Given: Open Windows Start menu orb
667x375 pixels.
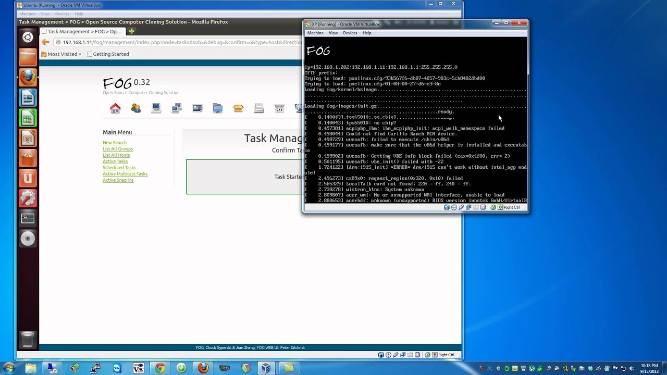Looking at the screenshot, I should point(8,368).
